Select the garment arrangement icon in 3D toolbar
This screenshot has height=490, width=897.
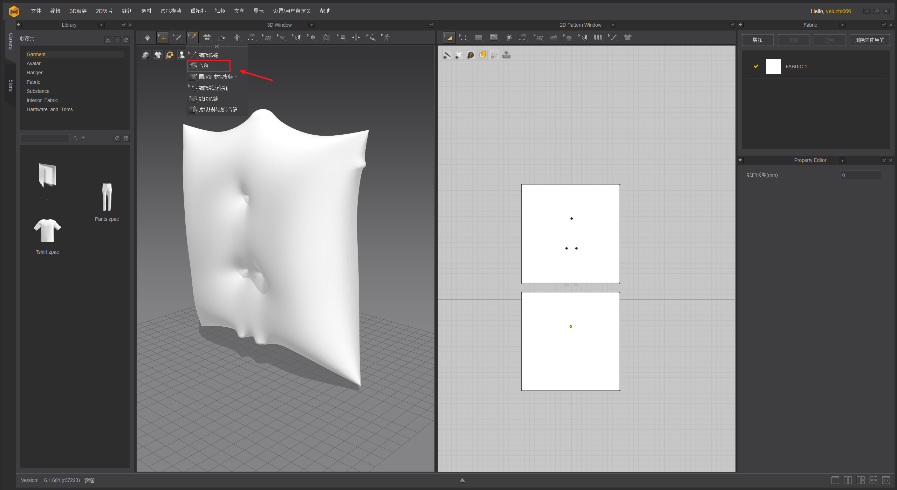(x=207, y=38)
